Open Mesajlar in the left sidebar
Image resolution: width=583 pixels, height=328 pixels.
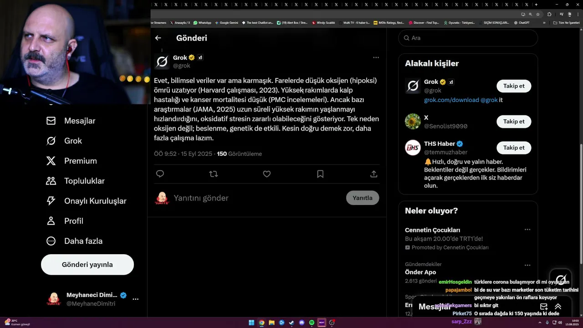71,121
